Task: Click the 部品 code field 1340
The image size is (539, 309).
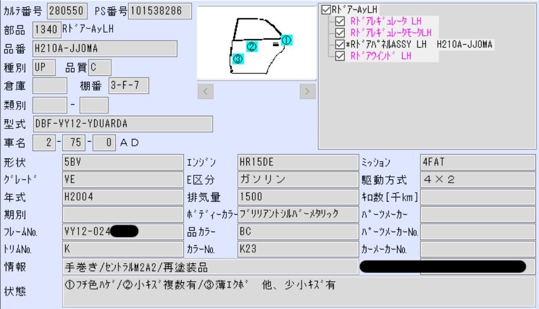Action: (x=47, y=29)
